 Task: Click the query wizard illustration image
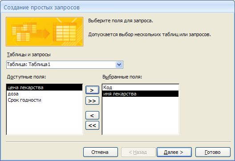point(45,32)
